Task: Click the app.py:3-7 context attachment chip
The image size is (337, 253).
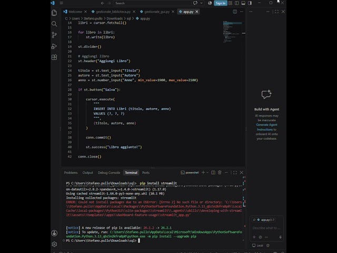Action: pos(264,220)
